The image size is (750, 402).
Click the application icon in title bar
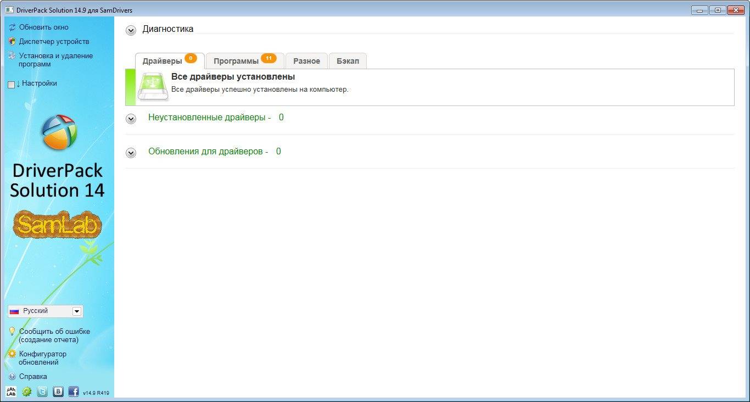(10, 10)
